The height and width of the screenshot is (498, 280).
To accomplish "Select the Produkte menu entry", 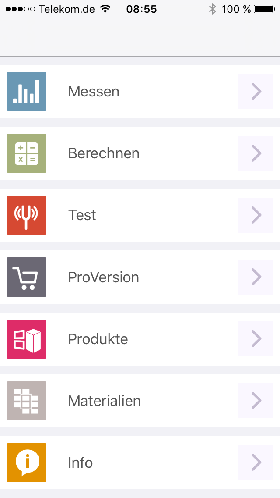I will (x=98, y=339).
